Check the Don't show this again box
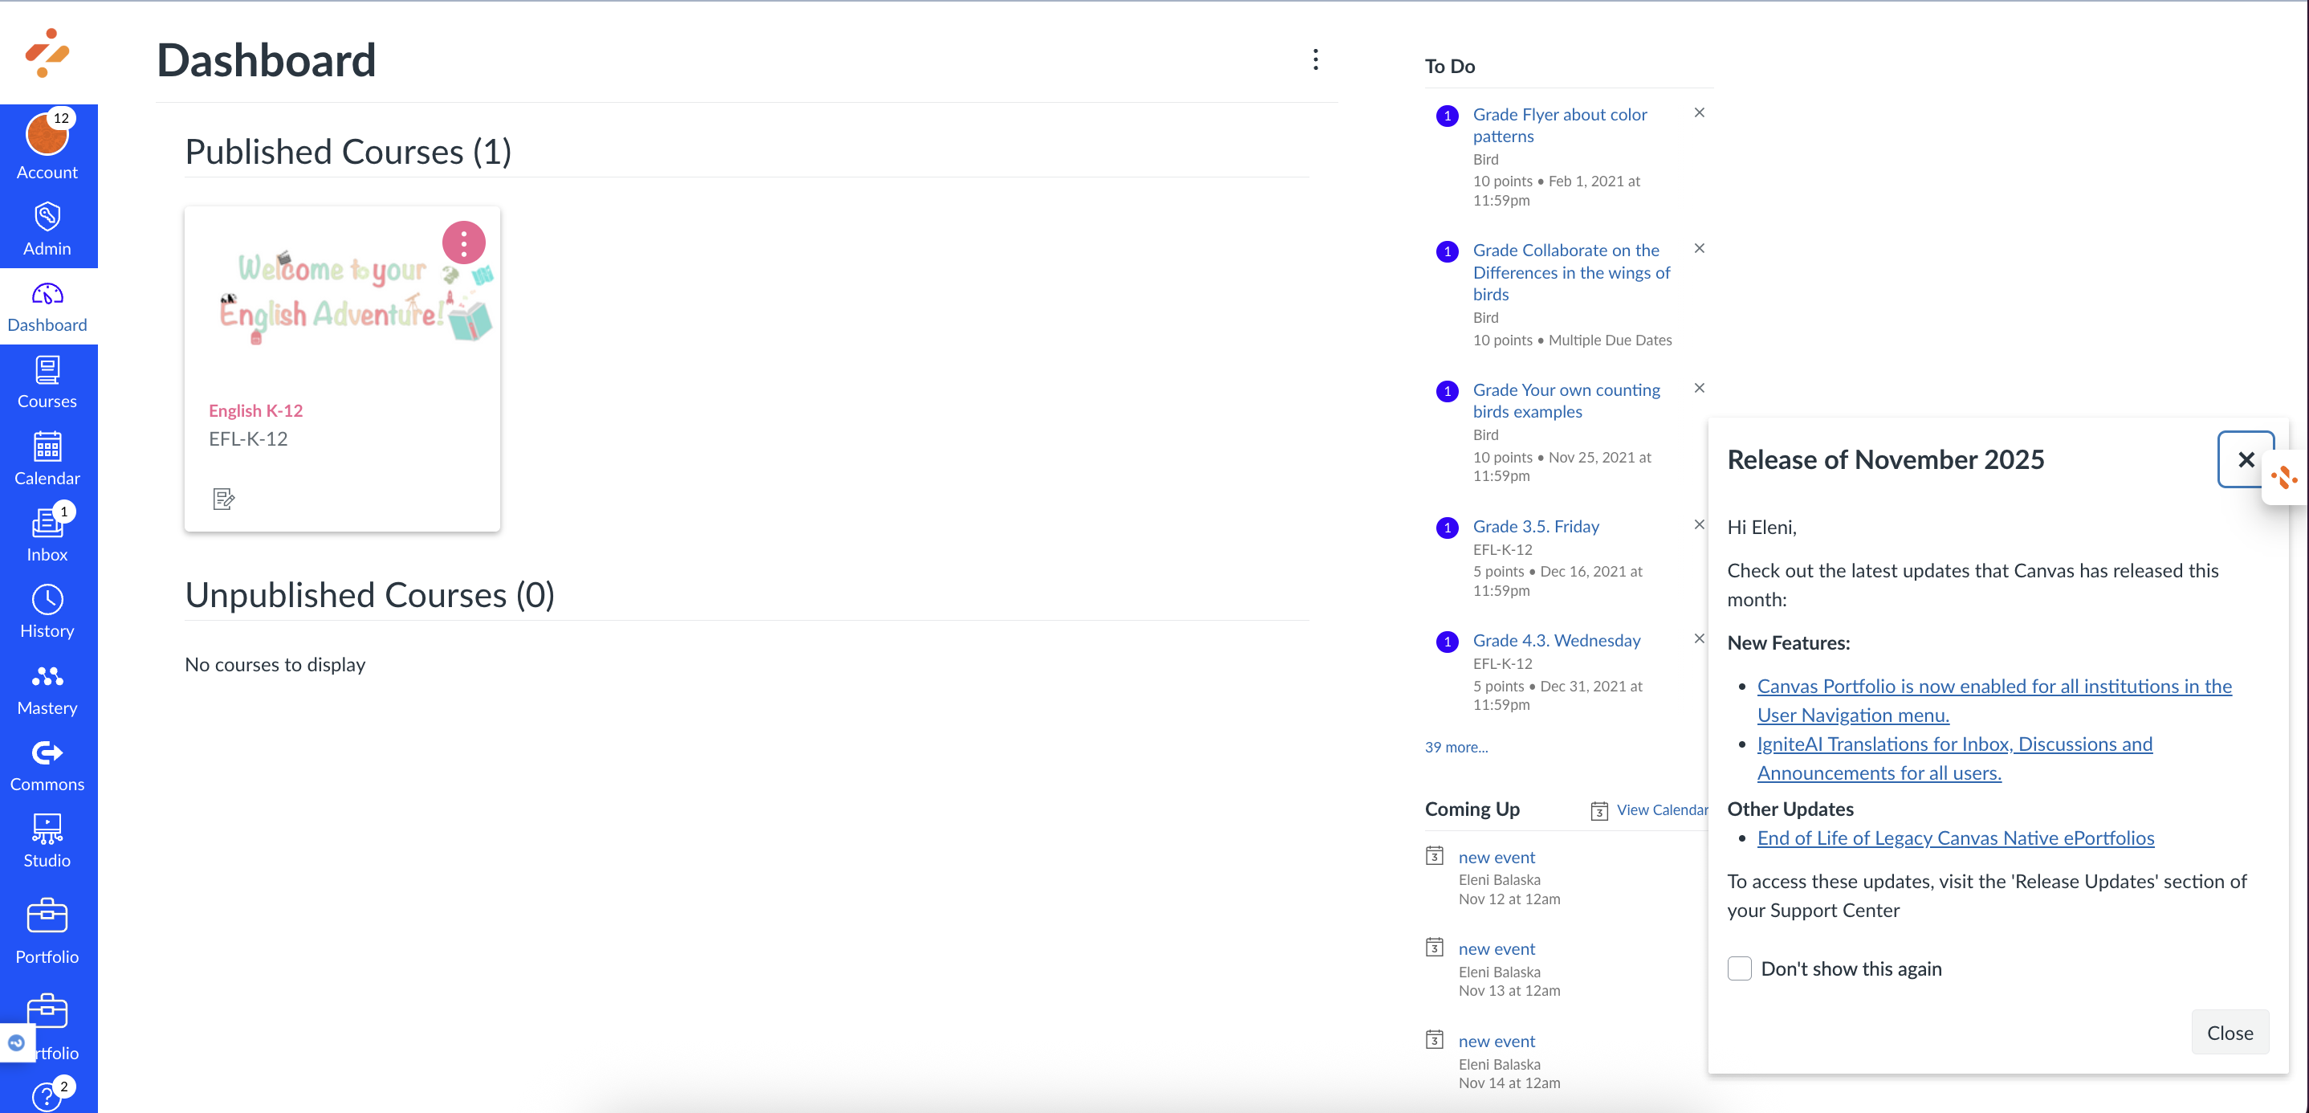This screenshot has height=1113, width=2309. (1739, 968)
